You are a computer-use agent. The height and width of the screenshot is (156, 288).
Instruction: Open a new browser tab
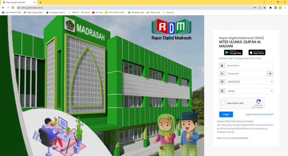point(40,2)
